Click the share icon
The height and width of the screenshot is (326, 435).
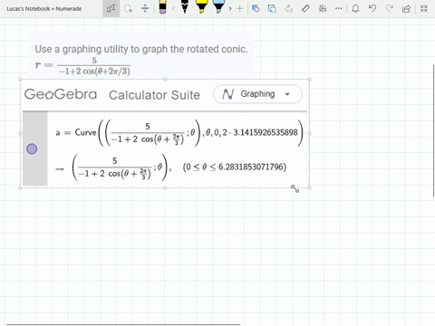coord(407,8)
